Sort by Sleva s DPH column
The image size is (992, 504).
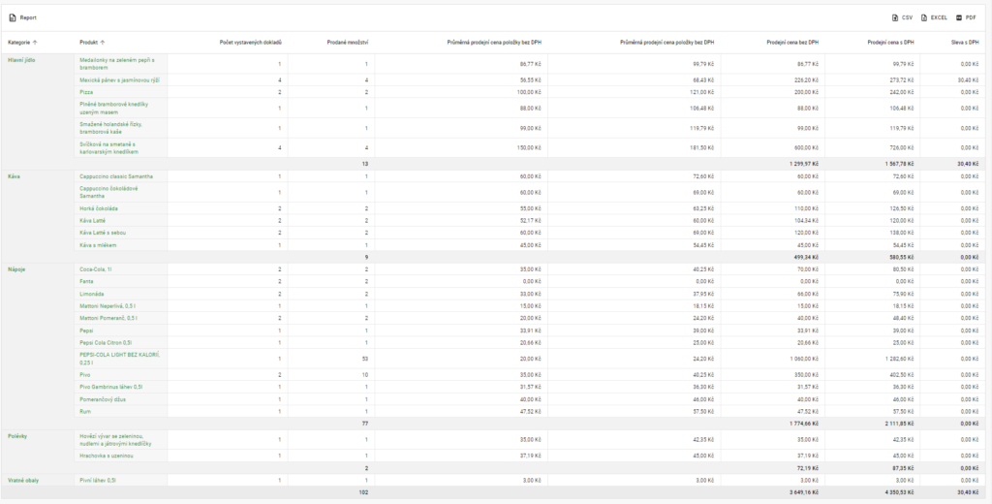pos(964,43)
